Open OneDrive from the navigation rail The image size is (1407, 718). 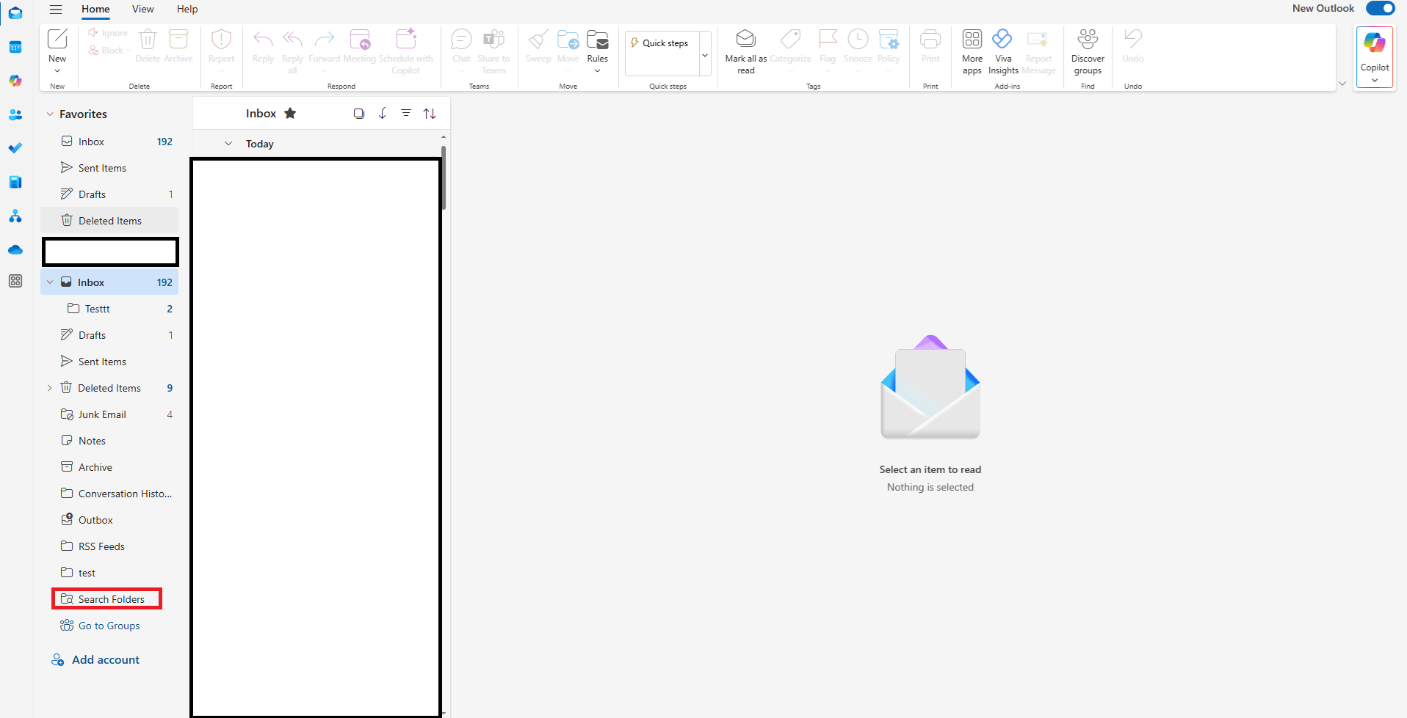tap(15, 249)
